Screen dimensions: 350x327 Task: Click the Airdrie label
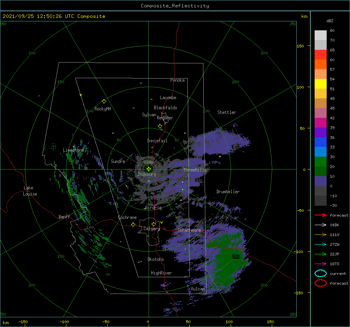pos(153,208)
